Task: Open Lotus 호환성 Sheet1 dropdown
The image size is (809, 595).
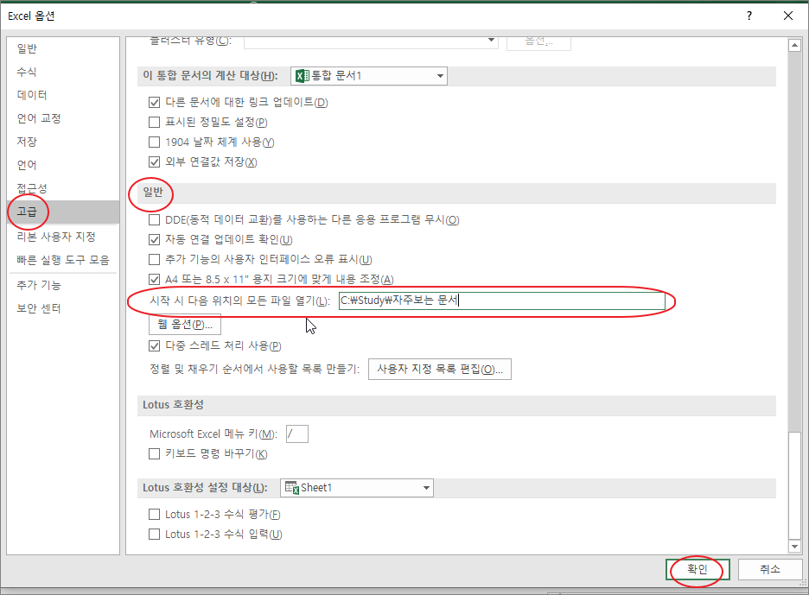Action: coord(357,488)
